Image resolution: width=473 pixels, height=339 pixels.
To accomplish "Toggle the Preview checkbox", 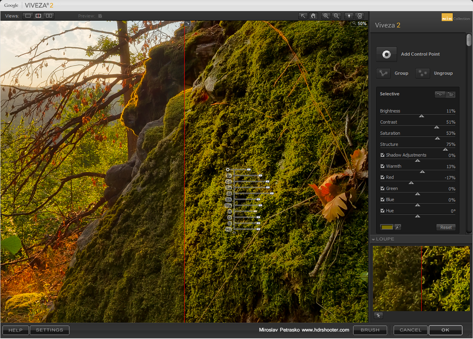I will tap(100, 16).
